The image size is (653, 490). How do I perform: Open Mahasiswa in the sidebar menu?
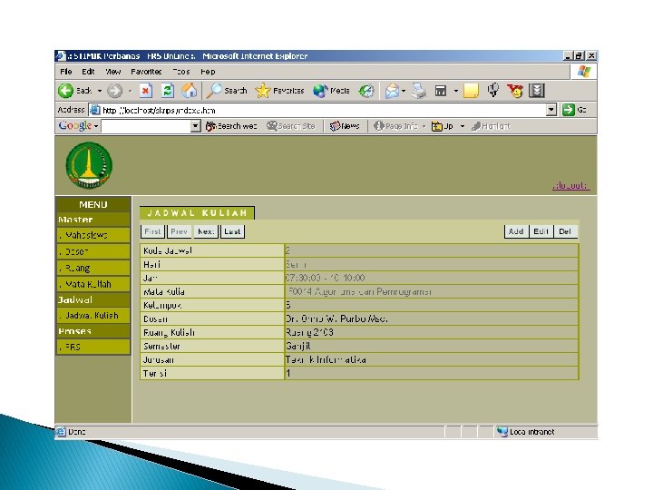pyautogui.click(x=93, y=235)
